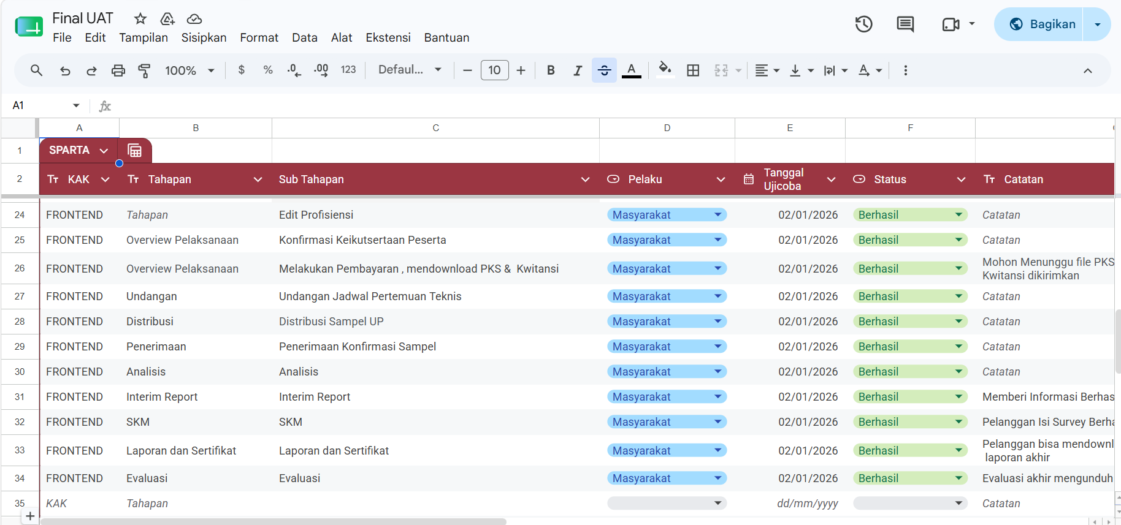1121x525 pixels.
Task: Open the Ekstensi menu
Action: (x=388, y=38)
